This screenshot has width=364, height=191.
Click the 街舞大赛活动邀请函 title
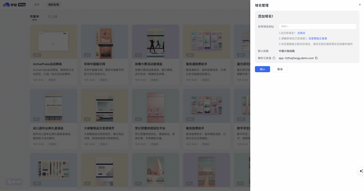149,64
